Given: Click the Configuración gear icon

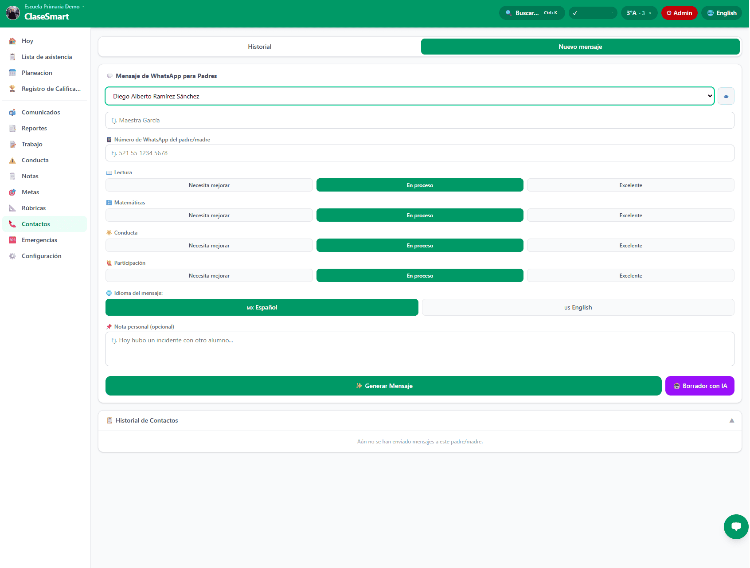Looking at the screenshot, I should [x=12, y=256].
